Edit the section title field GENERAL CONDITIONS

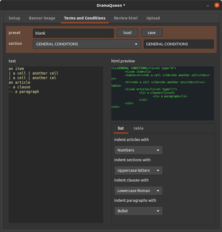(179, 44)
